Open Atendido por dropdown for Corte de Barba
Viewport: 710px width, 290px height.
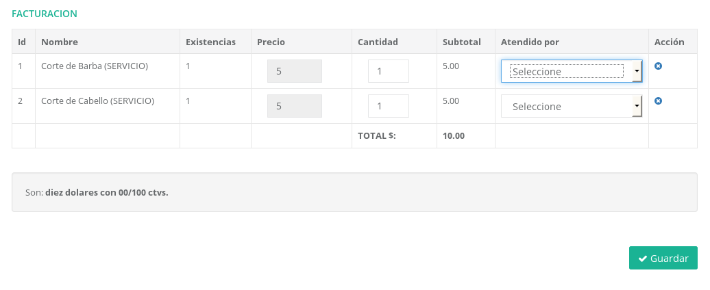572,71
